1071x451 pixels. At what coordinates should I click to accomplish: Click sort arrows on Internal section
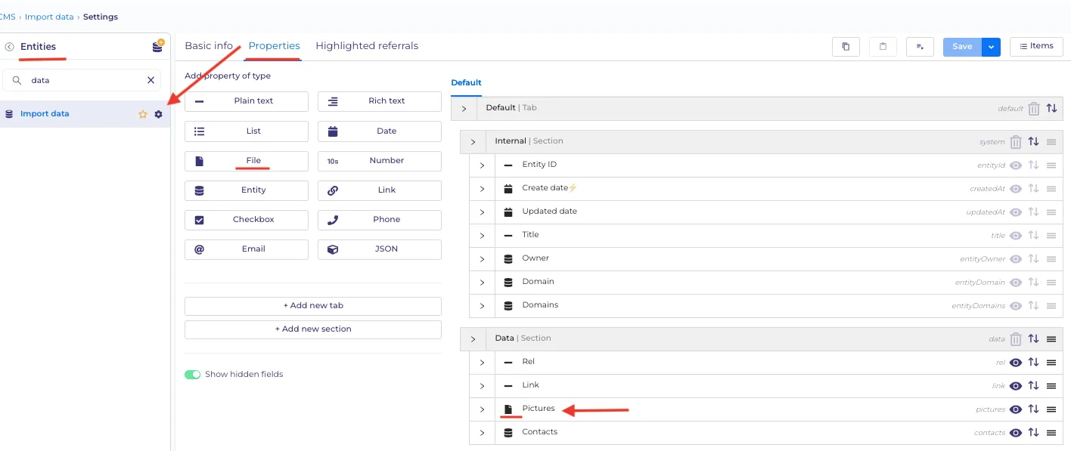(1033, 142)
